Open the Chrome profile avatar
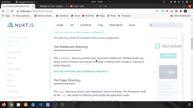The height and width of the screenshot is (108, 193). click(x=185, y=11)
